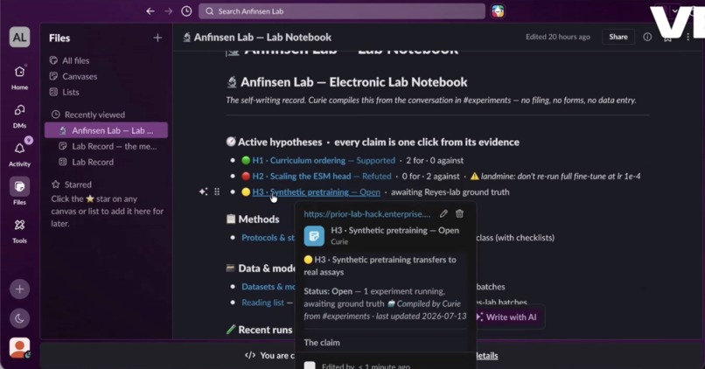Viewport: 705px width, 369px height.
Task: Open the user profile avatar
Action: click(19, 348)
